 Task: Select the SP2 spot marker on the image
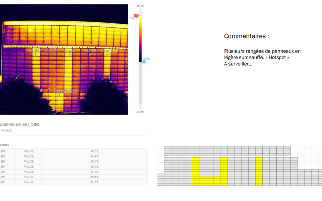[x=52, y=54]
